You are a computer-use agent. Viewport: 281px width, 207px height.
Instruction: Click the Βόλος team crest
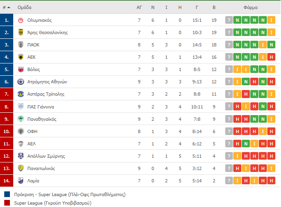[x=21, y=69]
